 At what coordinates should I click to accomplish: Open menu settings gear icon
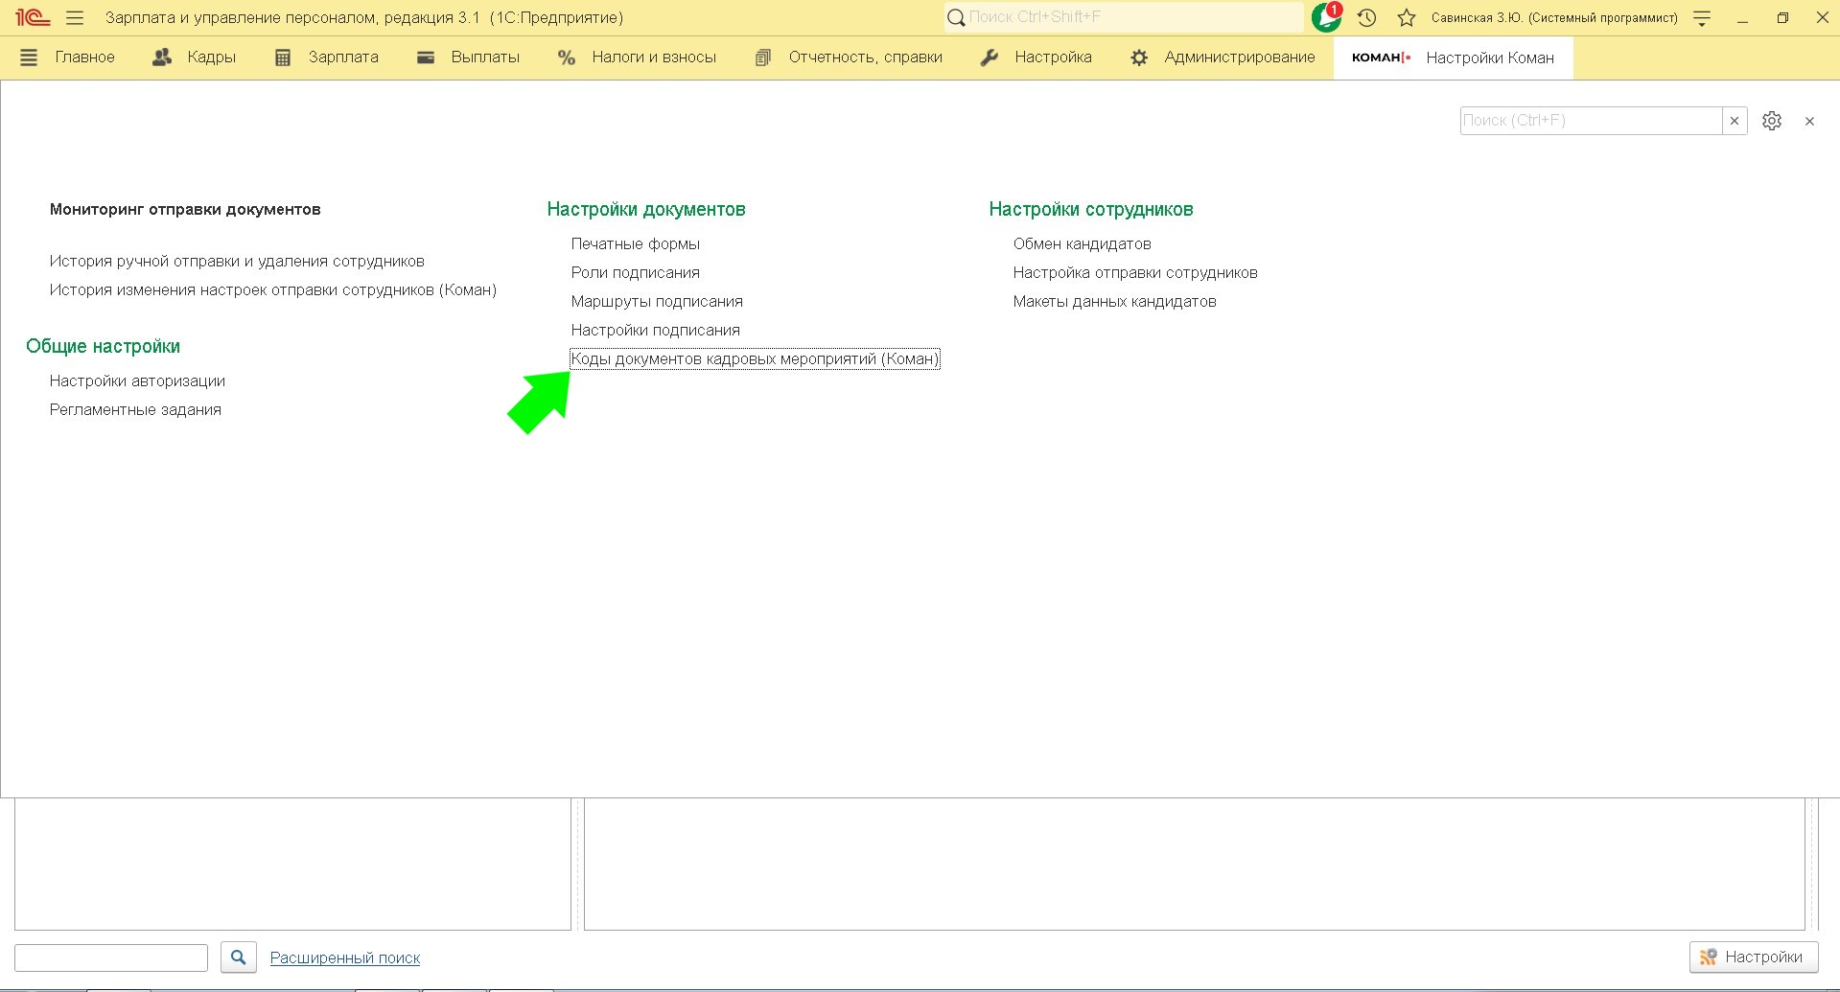click(x=1771, y=121)
